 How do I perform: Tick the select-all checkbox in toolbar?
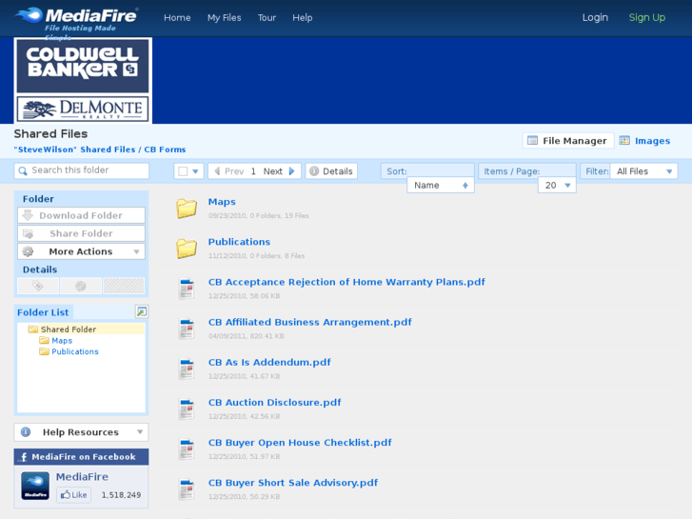tap(184, 171)
